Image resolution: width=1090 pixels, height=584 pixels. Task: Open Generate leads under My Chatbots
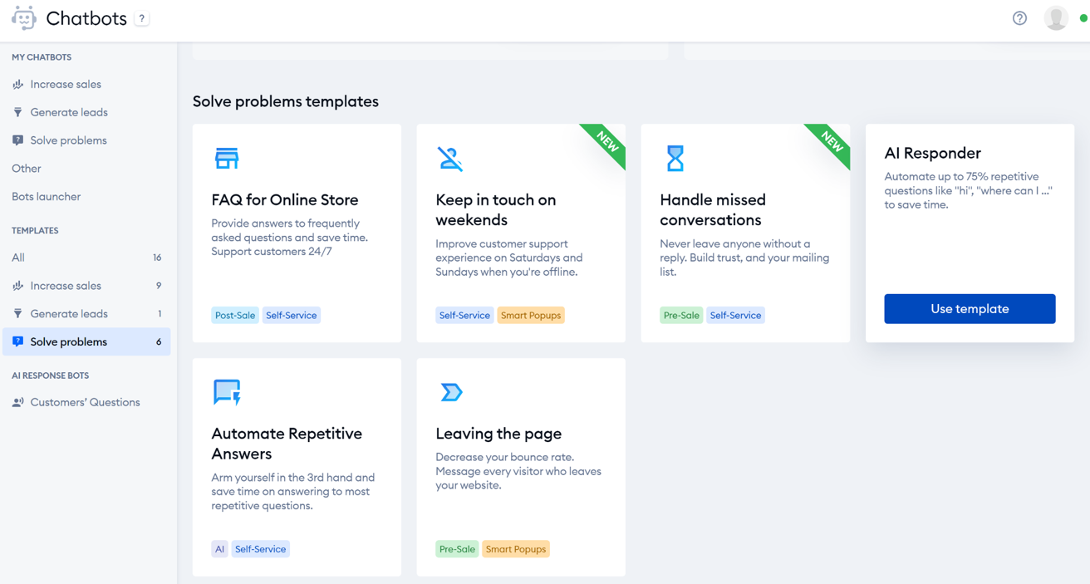point(69,112)
